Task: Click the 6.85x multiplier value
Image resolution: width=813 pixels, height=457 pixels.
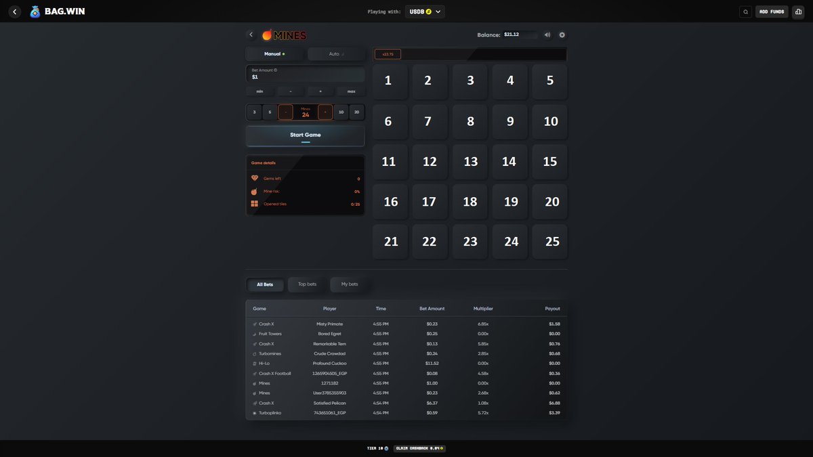Action: point(483,324)
